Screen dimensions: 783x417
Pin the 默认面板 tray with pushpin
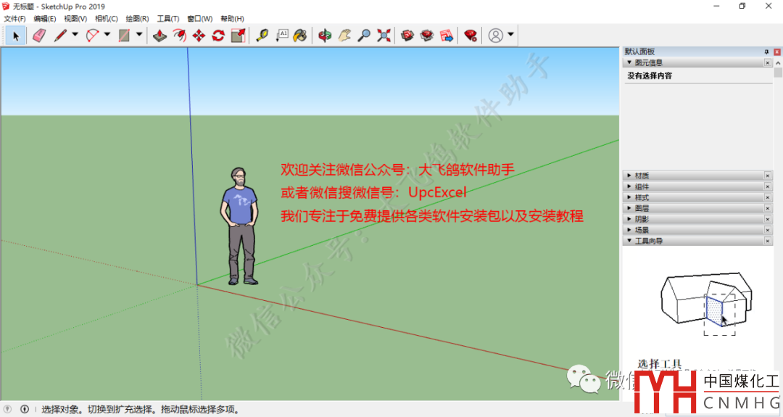(x=766, y=52)
